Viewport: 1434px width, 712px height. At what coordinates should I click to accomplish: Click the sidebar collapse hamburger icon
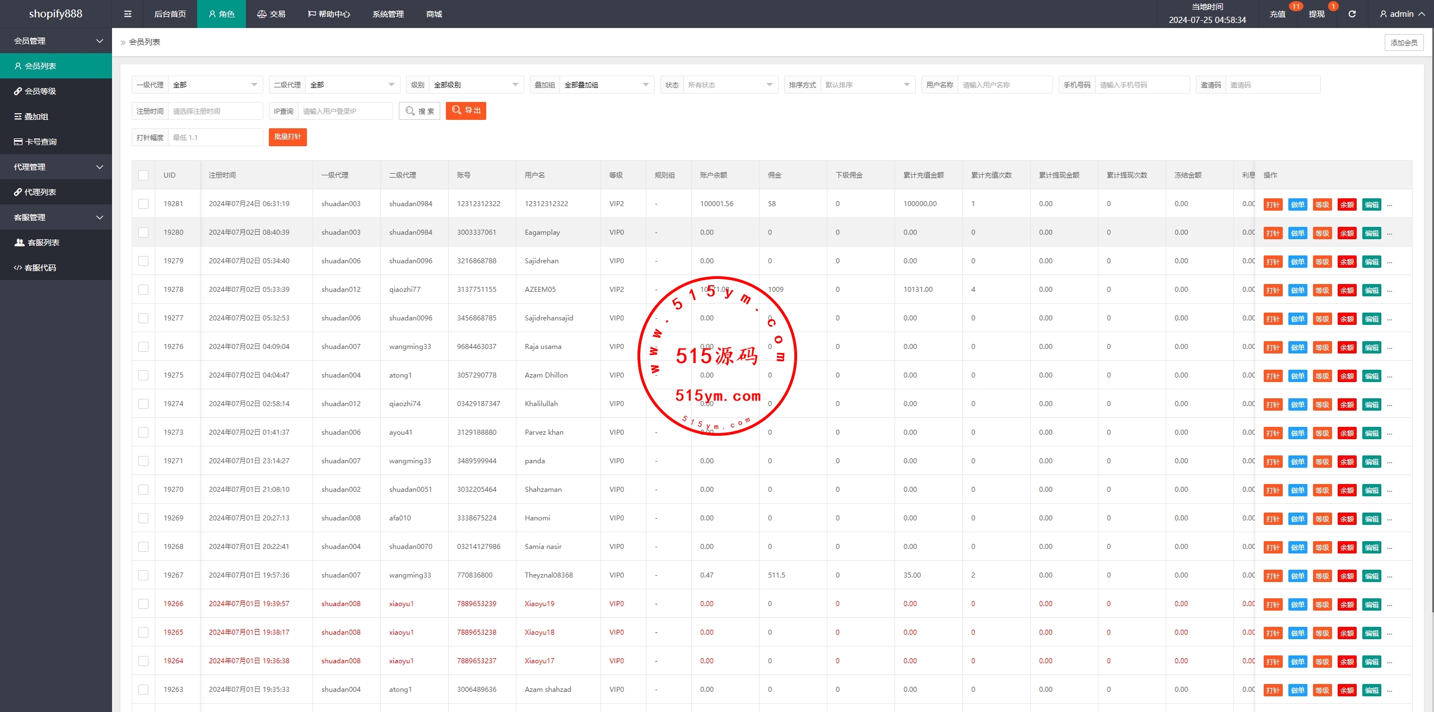(x=128, y=14)
